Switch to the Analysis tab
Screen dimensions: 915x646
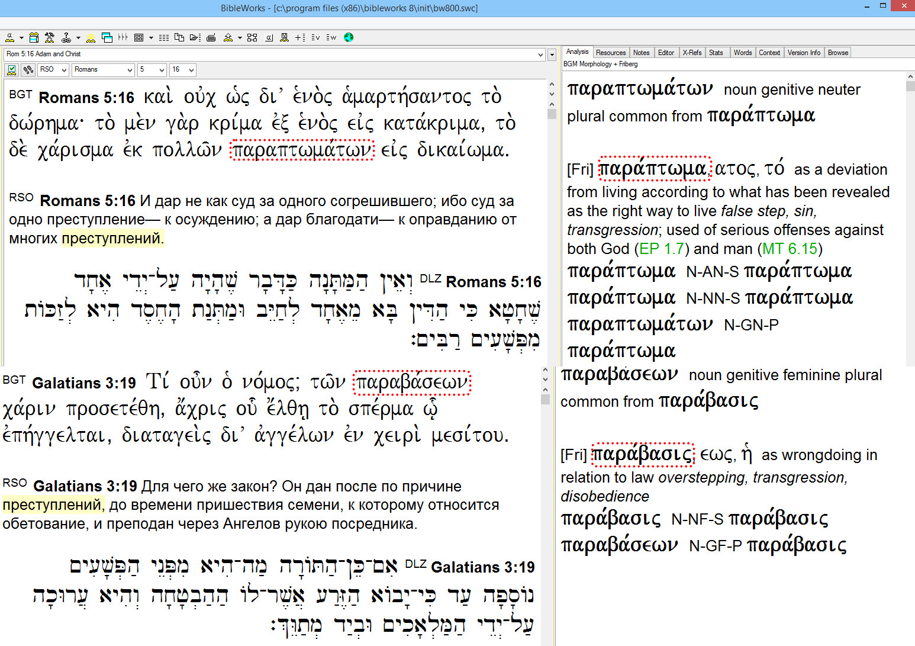tap(577, 52)
